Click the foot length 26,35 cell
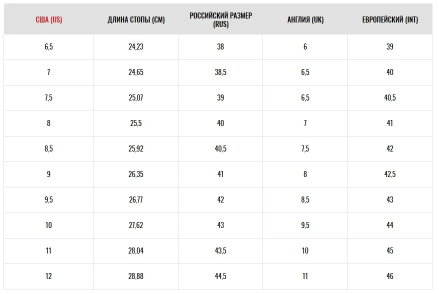The height and width of the screenshot is (294, 439). (136, 174)
